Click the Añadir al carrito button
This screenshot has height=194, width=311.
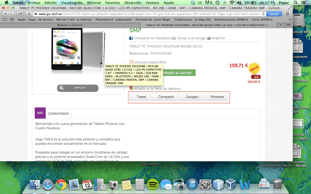177,72
